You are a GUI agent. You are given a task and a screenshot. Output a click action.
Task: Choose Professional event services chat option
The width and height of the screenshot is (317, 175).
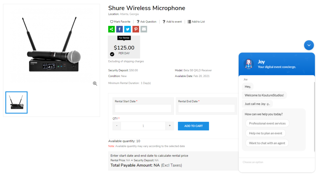point(267,123)
